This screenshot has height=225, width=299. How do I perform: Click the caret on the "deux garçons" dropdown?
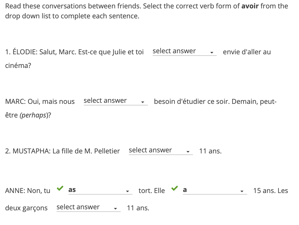(115, 209)
